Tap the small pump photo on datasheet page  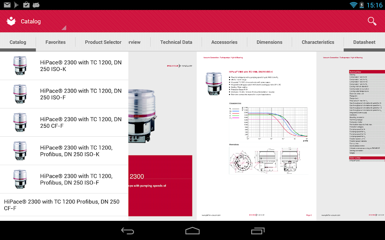tap(214, 84)
